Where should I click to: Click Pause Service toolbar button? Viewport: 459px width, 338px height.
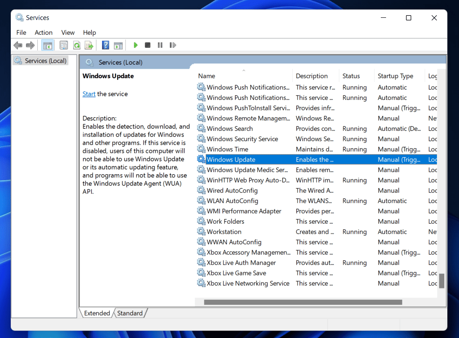click(160, 45)
